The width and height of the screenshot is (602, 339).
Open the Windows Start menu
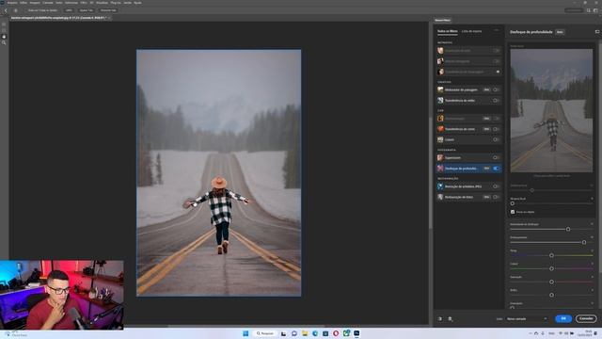pyautogui.click(x=246, y=333)
